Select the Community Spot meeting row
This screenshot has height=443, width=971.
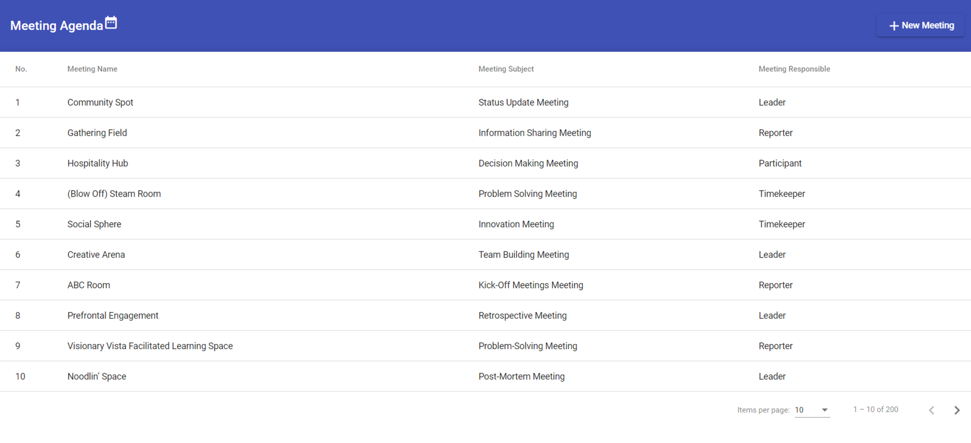tap(100, 102)
